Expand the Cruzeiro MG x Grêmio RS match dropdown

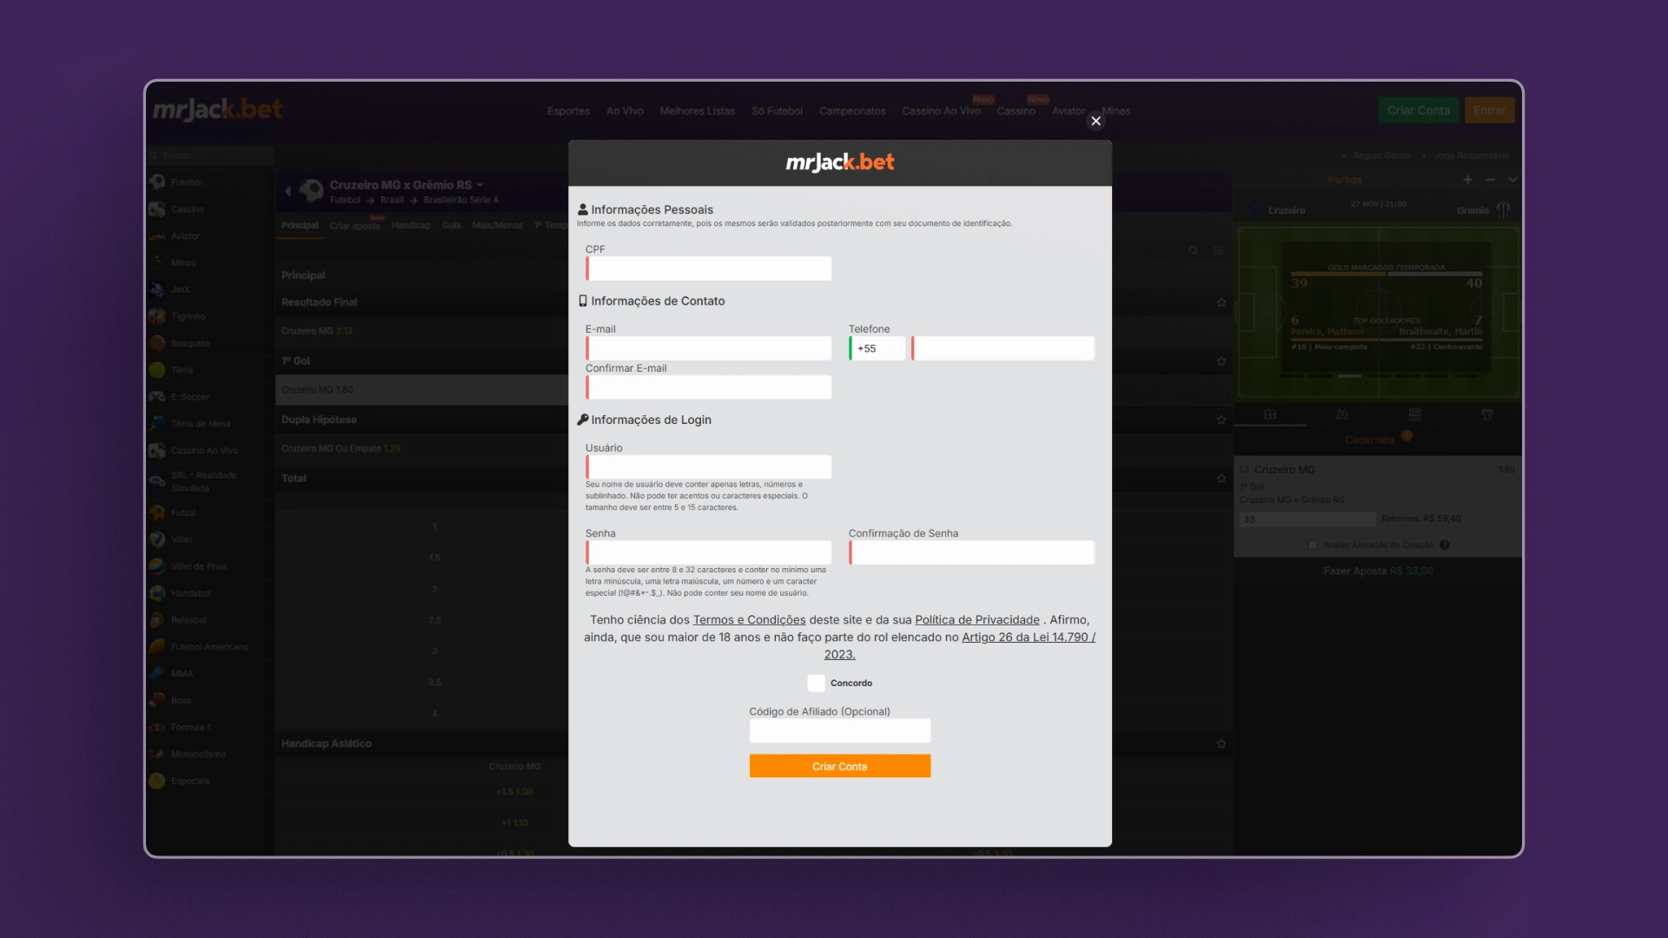coord(480,185)
